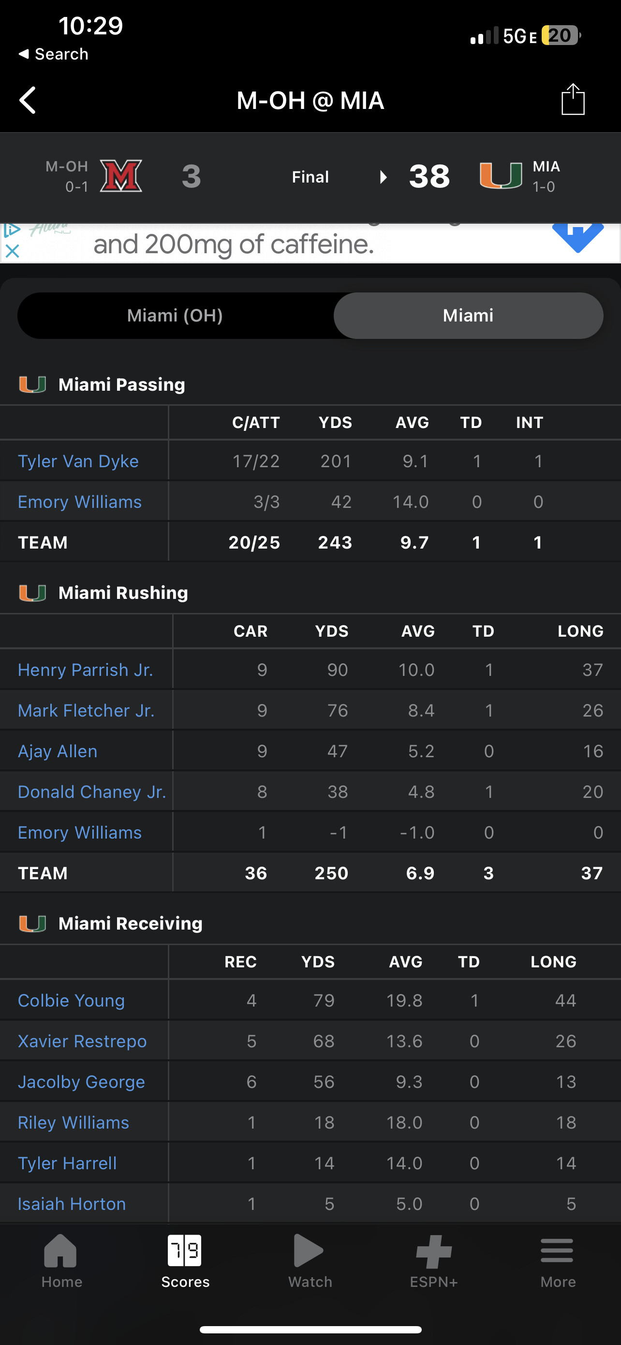Tap the Miami (OH) red M logo
Screen dimensions: 621x1345
(x=121, y=176)
